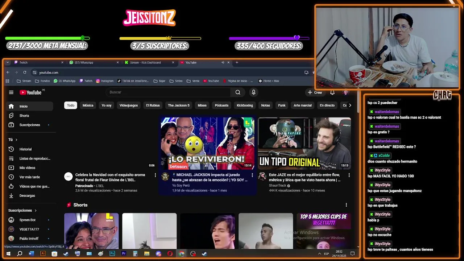Open Photoshop from the taskbar
The width and height of the screenshot is (464, 261).
click(112, 254)
